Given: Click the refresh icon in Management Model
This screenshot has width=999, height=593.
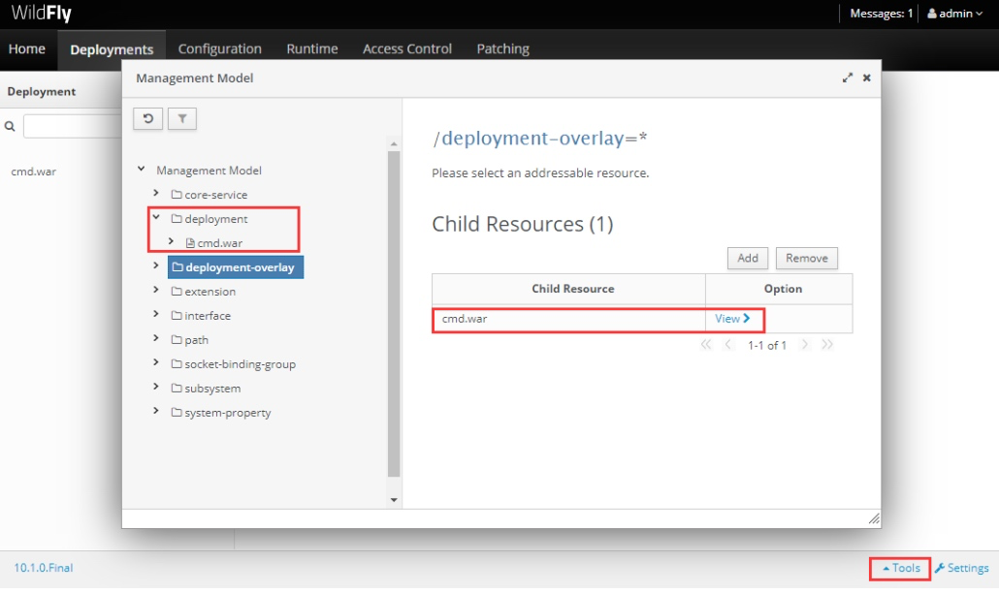Looking at the screenshot, I should 147,118.
